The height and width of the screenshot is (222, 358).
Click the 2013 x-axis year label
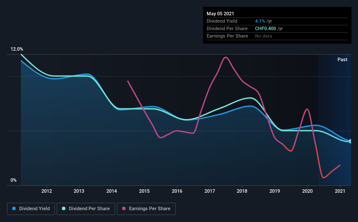point(79,191)
